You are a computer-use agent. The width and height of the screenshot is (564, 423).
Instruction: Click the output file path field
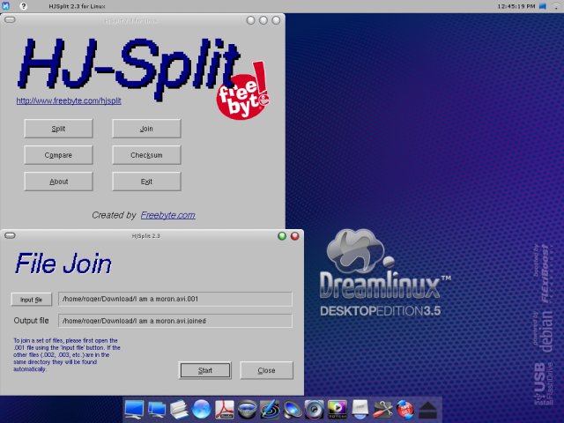[x=175, y=321]
